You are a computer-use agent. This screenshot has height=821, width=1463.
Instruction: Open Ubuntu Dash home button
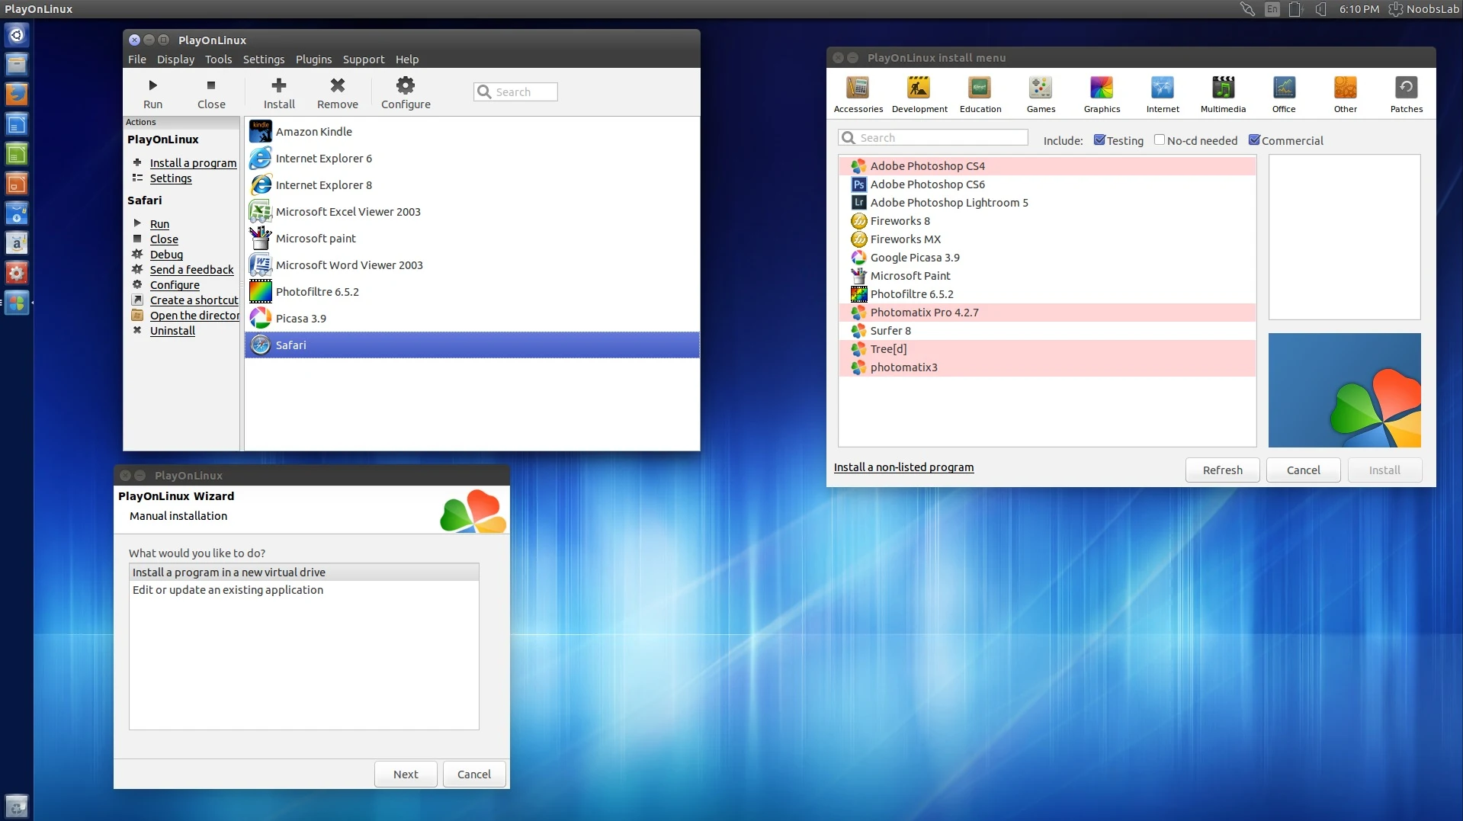(17, 35)
